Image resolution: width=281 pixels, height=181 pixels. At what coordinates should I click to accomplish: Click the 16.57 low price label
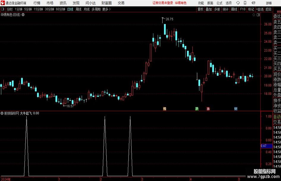pyautogui.click(x=70, y=106)
